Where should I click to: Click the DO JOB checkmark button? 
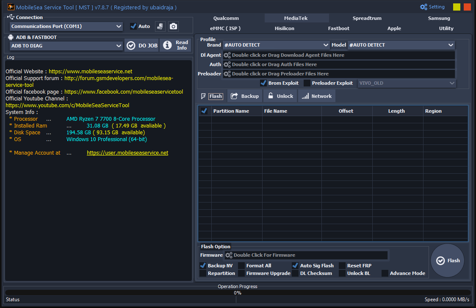pos(141,45)
